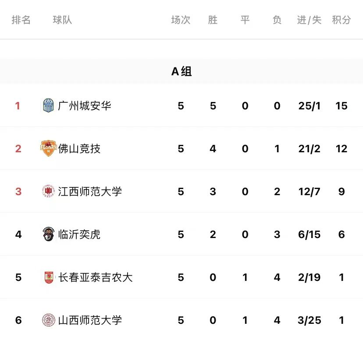
Task: Open 长春亚泰吉农大 team details
Action: [x=95, y=277]
